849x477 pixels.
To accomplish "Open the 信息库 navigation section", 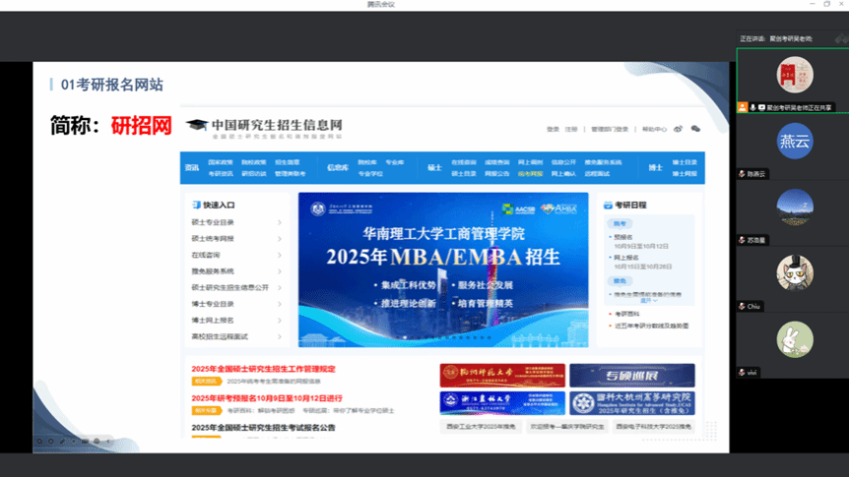I will (x=337, y=168).
